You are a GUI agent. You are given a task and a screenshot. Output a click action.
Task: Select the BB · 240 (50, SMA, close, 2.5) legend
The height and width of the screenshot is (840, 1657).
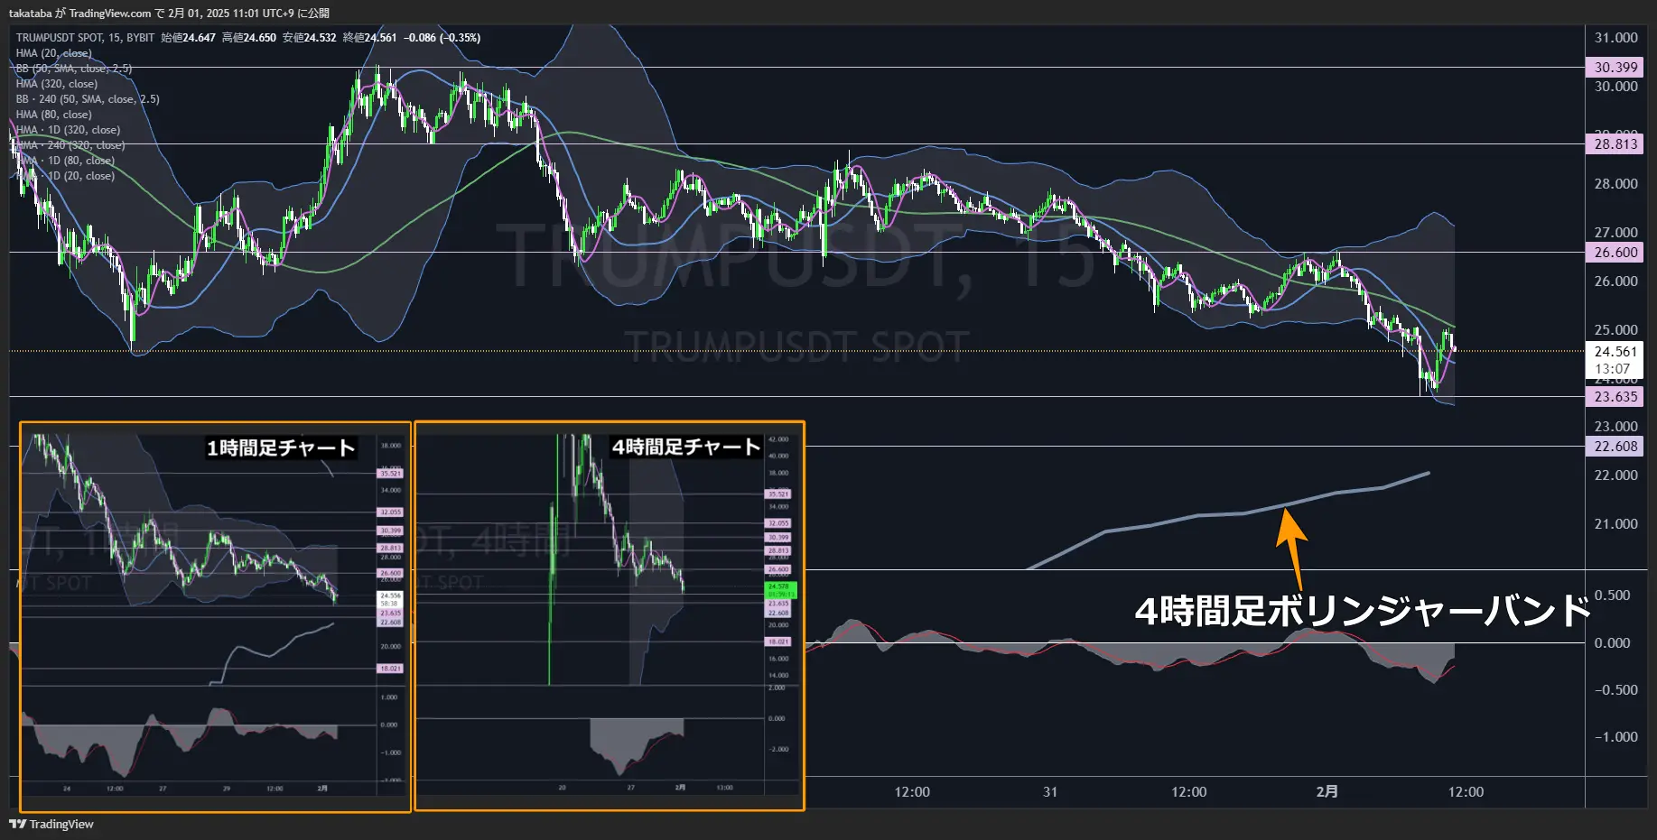pyautogui.click(x=88, y=99)
